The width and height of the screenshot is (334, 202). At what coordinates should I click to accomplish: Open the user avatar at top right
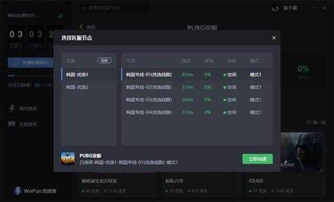click(276, 8)
